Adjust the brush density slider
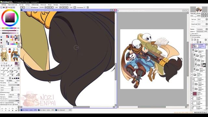 14,85
